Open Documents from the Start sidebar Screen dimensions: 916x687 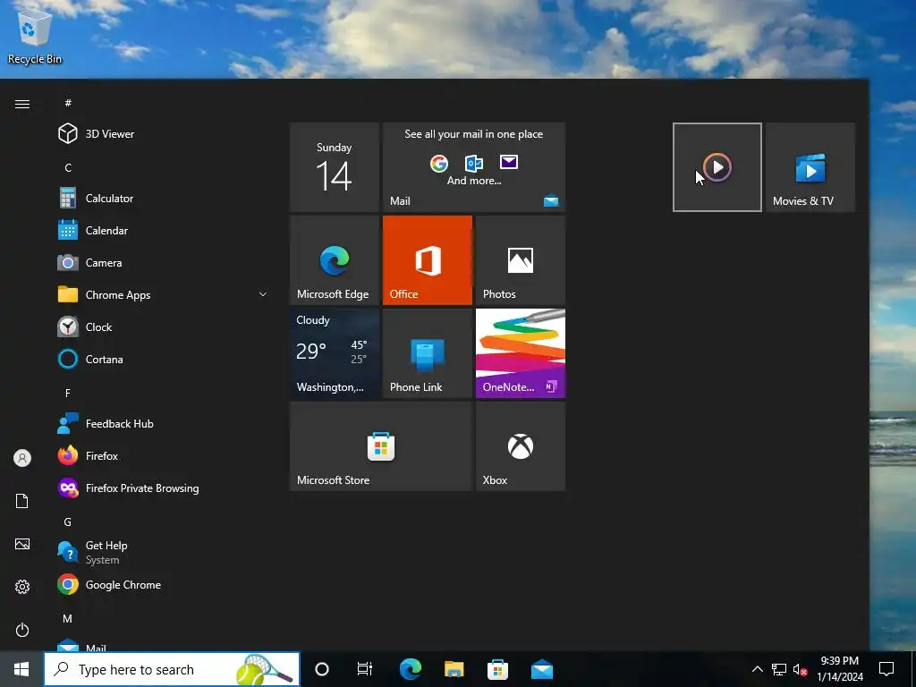click(x=22, y=501)
